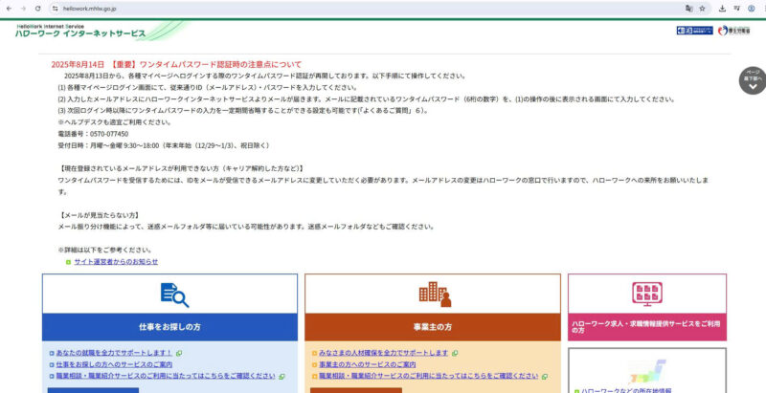Click the Japan map thumbnail

click(x=647, y=372)
